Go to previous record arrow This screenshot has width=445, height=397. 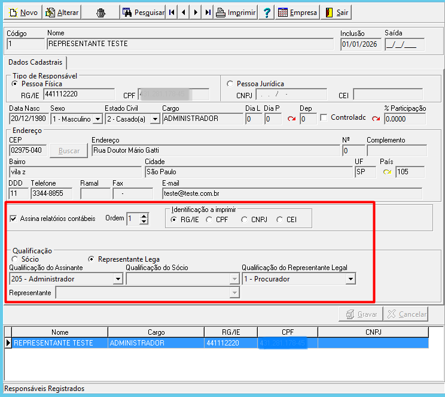click(x=184, y=13)
